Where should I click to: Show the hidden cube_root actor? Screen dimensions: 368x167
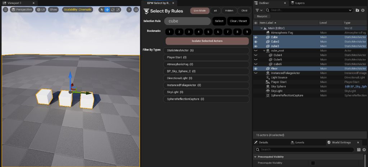click(256, 51)
